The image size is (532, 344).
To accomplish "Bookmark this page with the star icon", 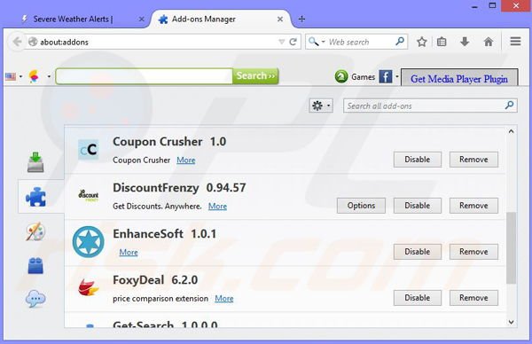I will pos(422,42).
